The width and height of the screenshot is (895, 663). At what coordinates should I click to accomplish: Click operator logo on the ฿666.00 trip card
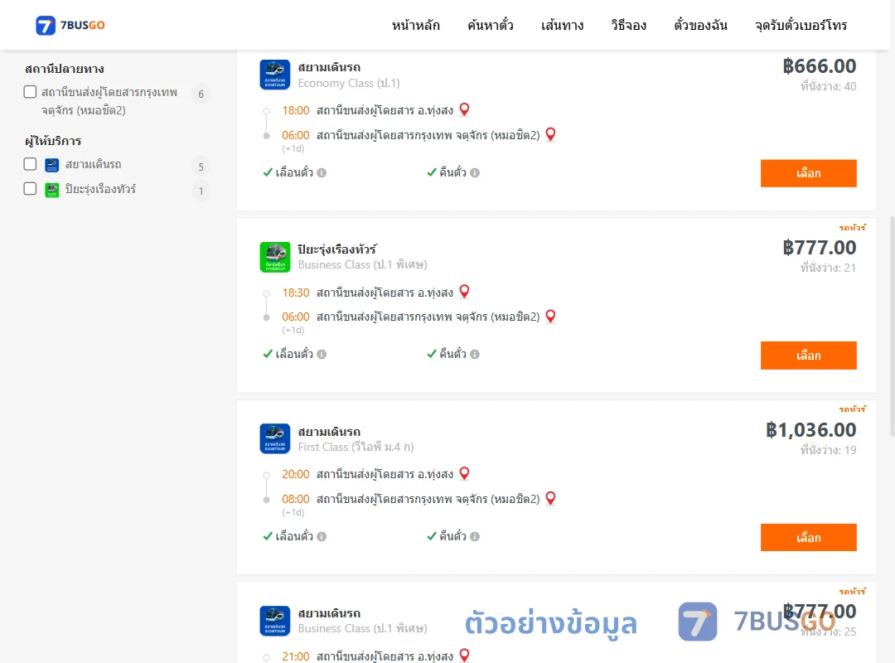pyautogui.click(x=275, y=75)
